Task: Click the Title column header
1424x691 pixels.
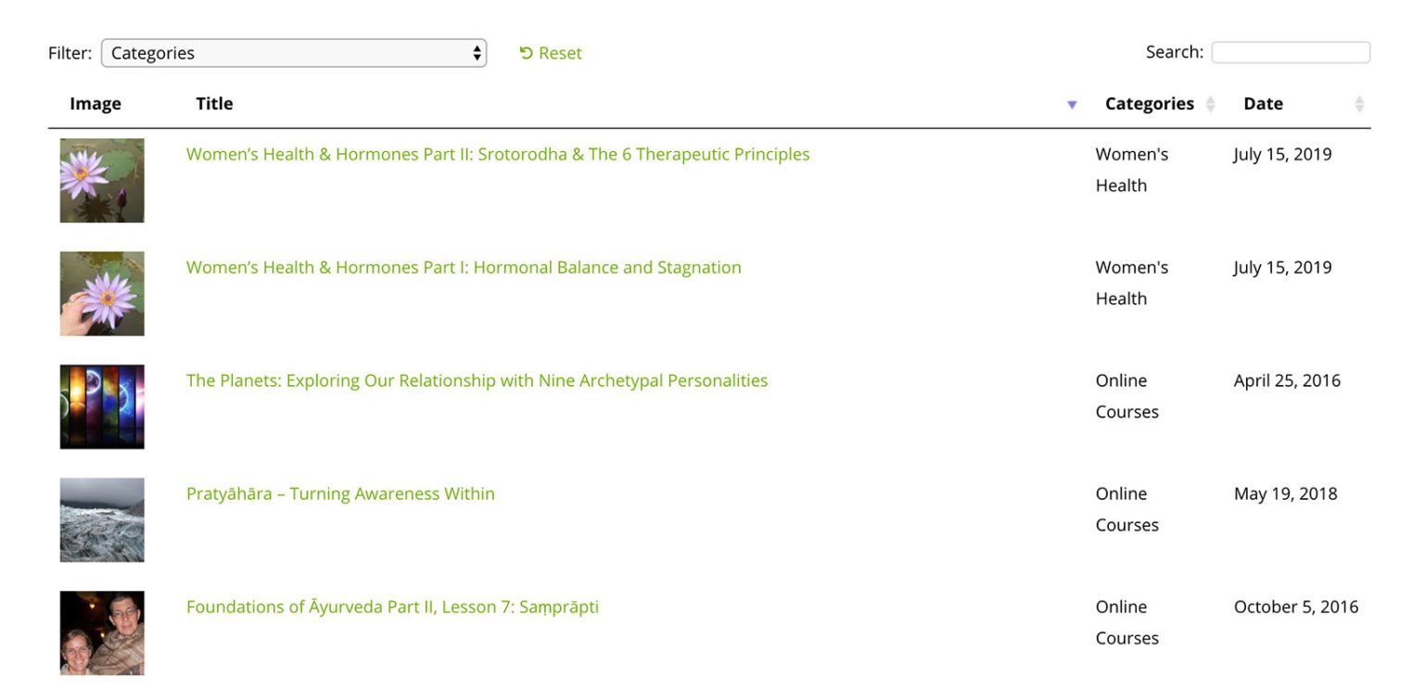Action: click(214, 103)
